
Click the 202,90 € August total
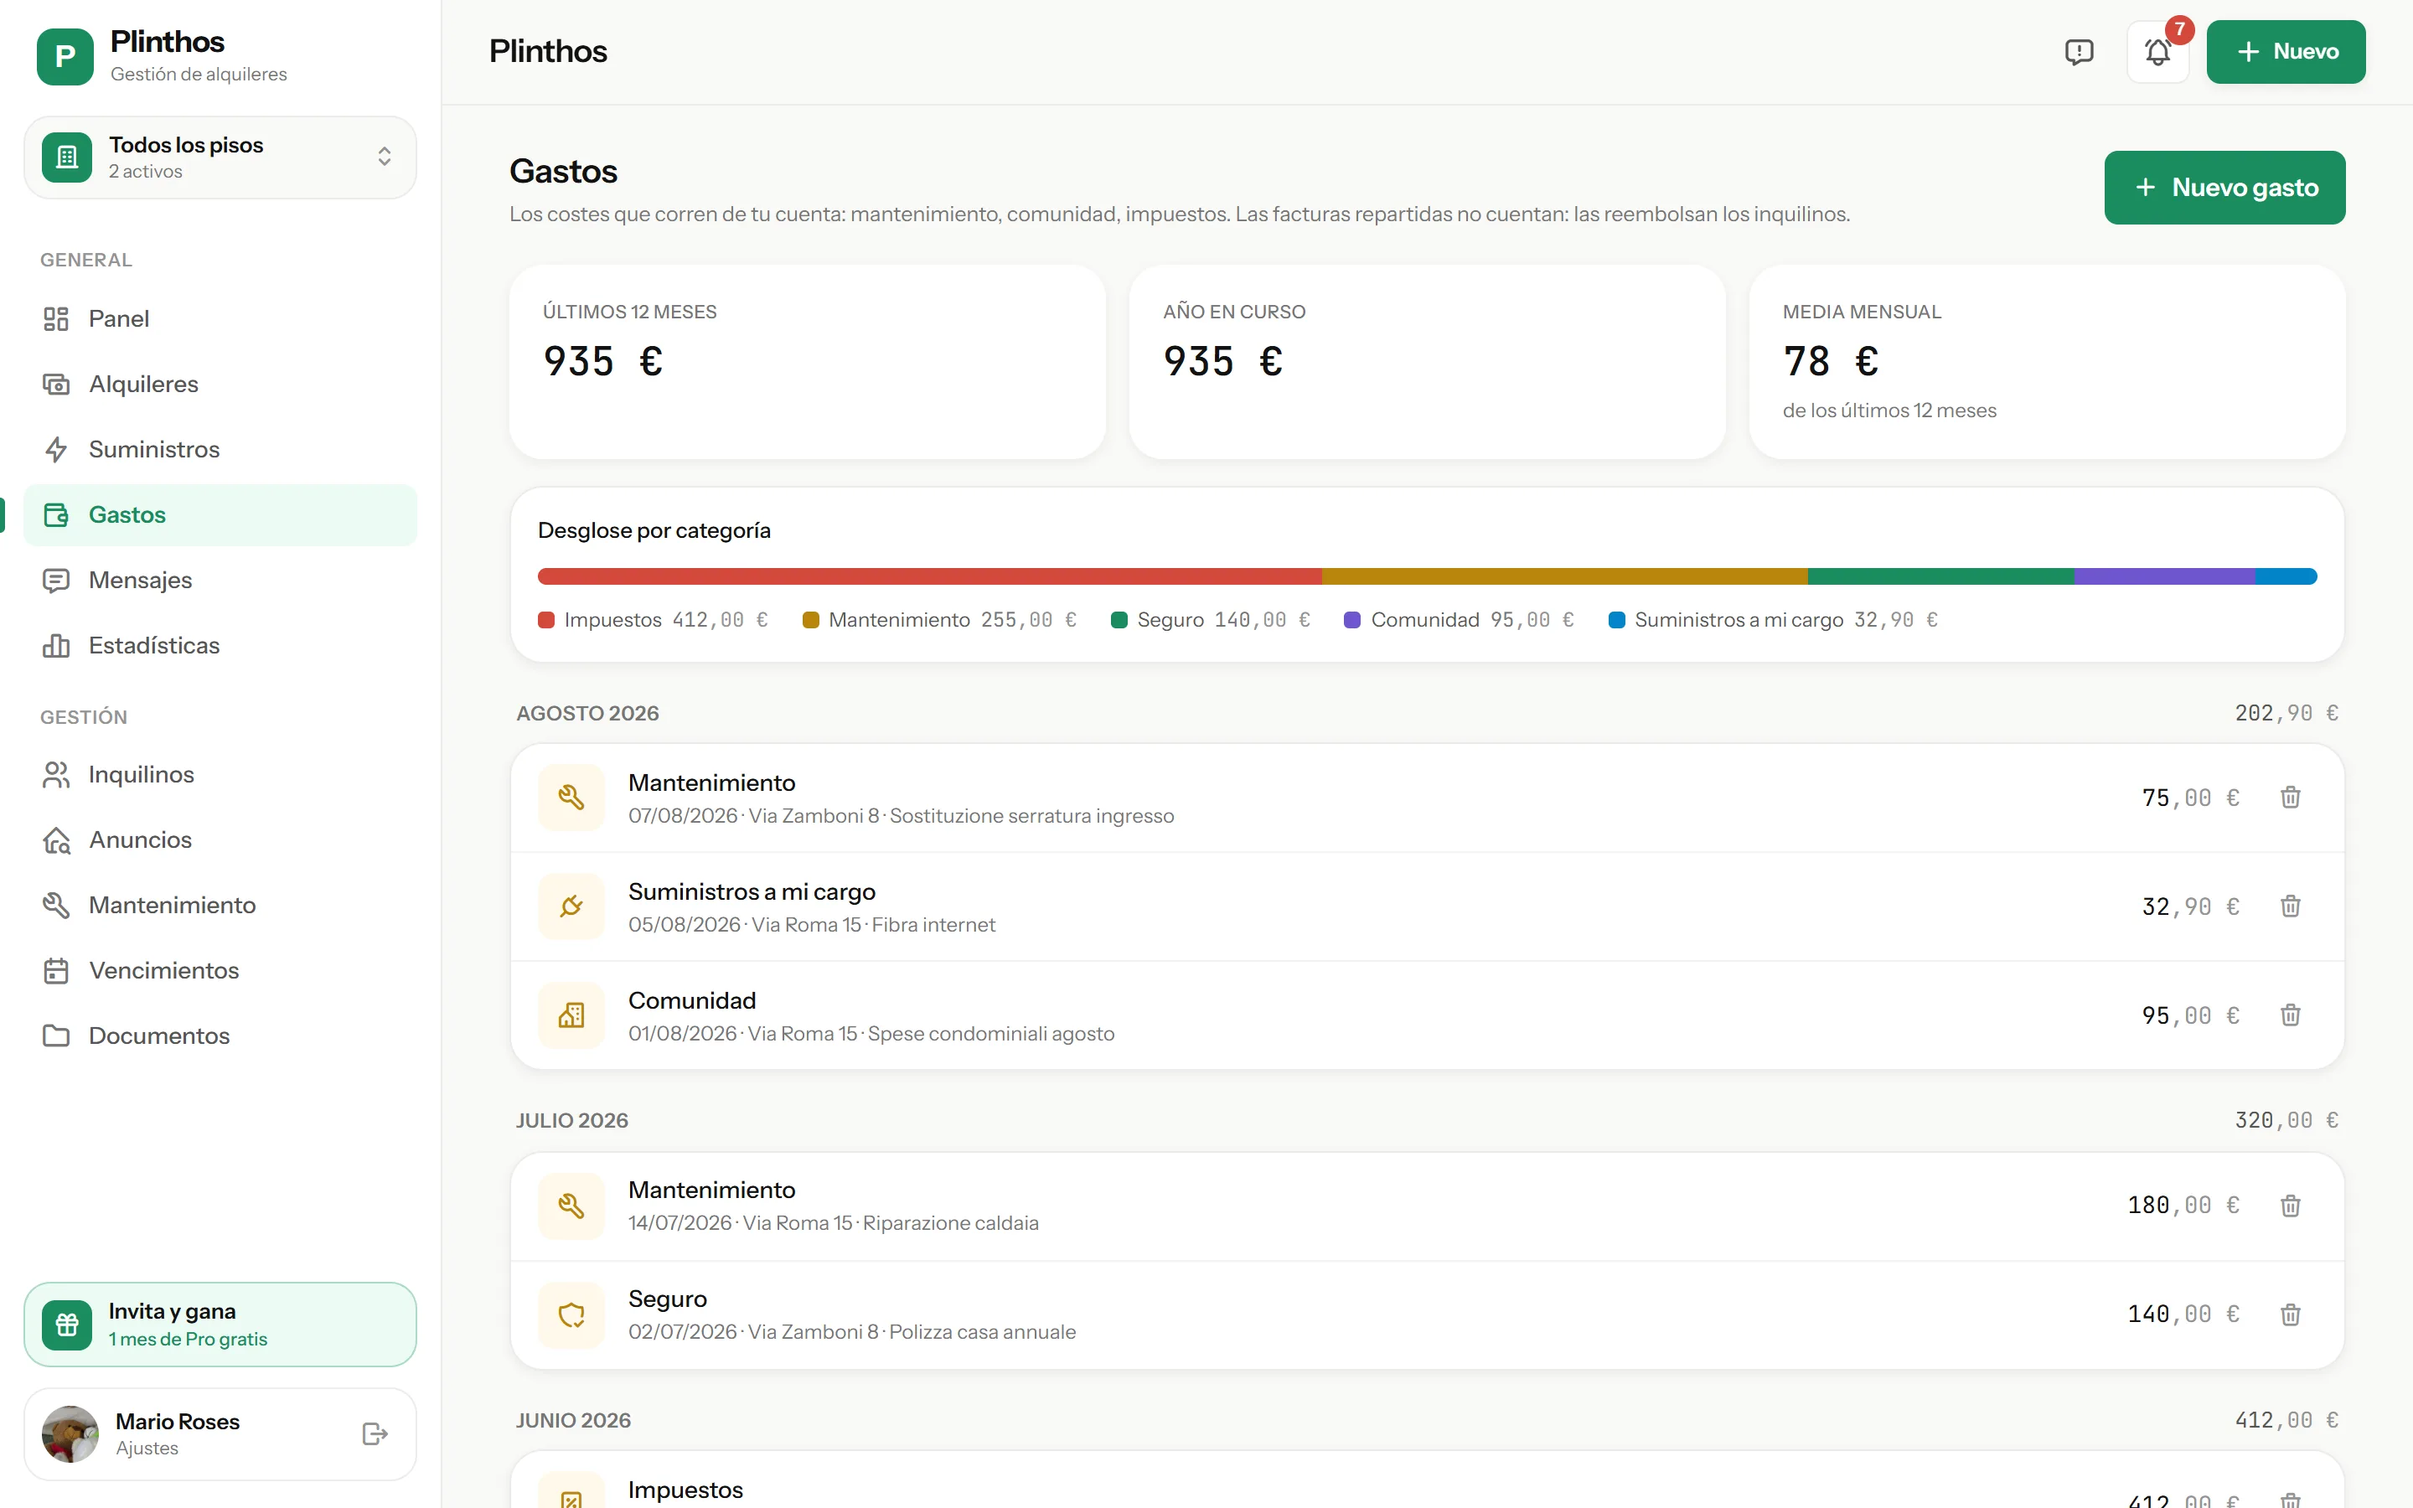click(x=2286, y=713)
